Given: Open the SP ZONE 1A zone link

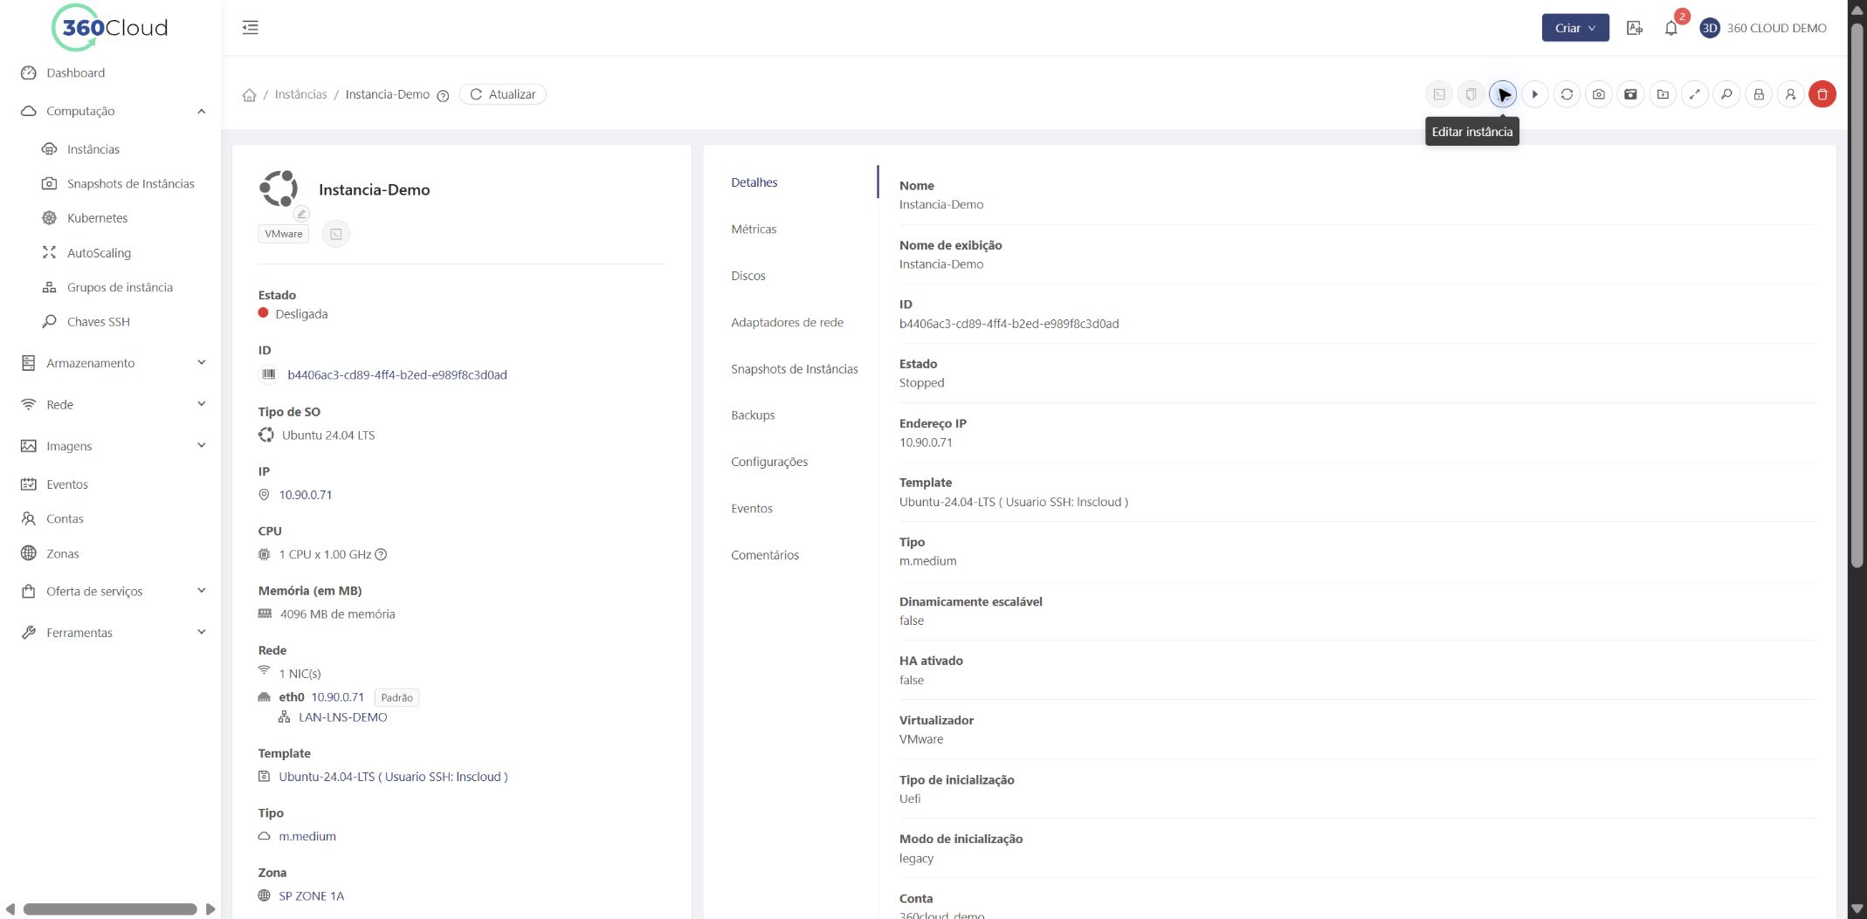Looking at the screenshot, I should coord(311,896).
